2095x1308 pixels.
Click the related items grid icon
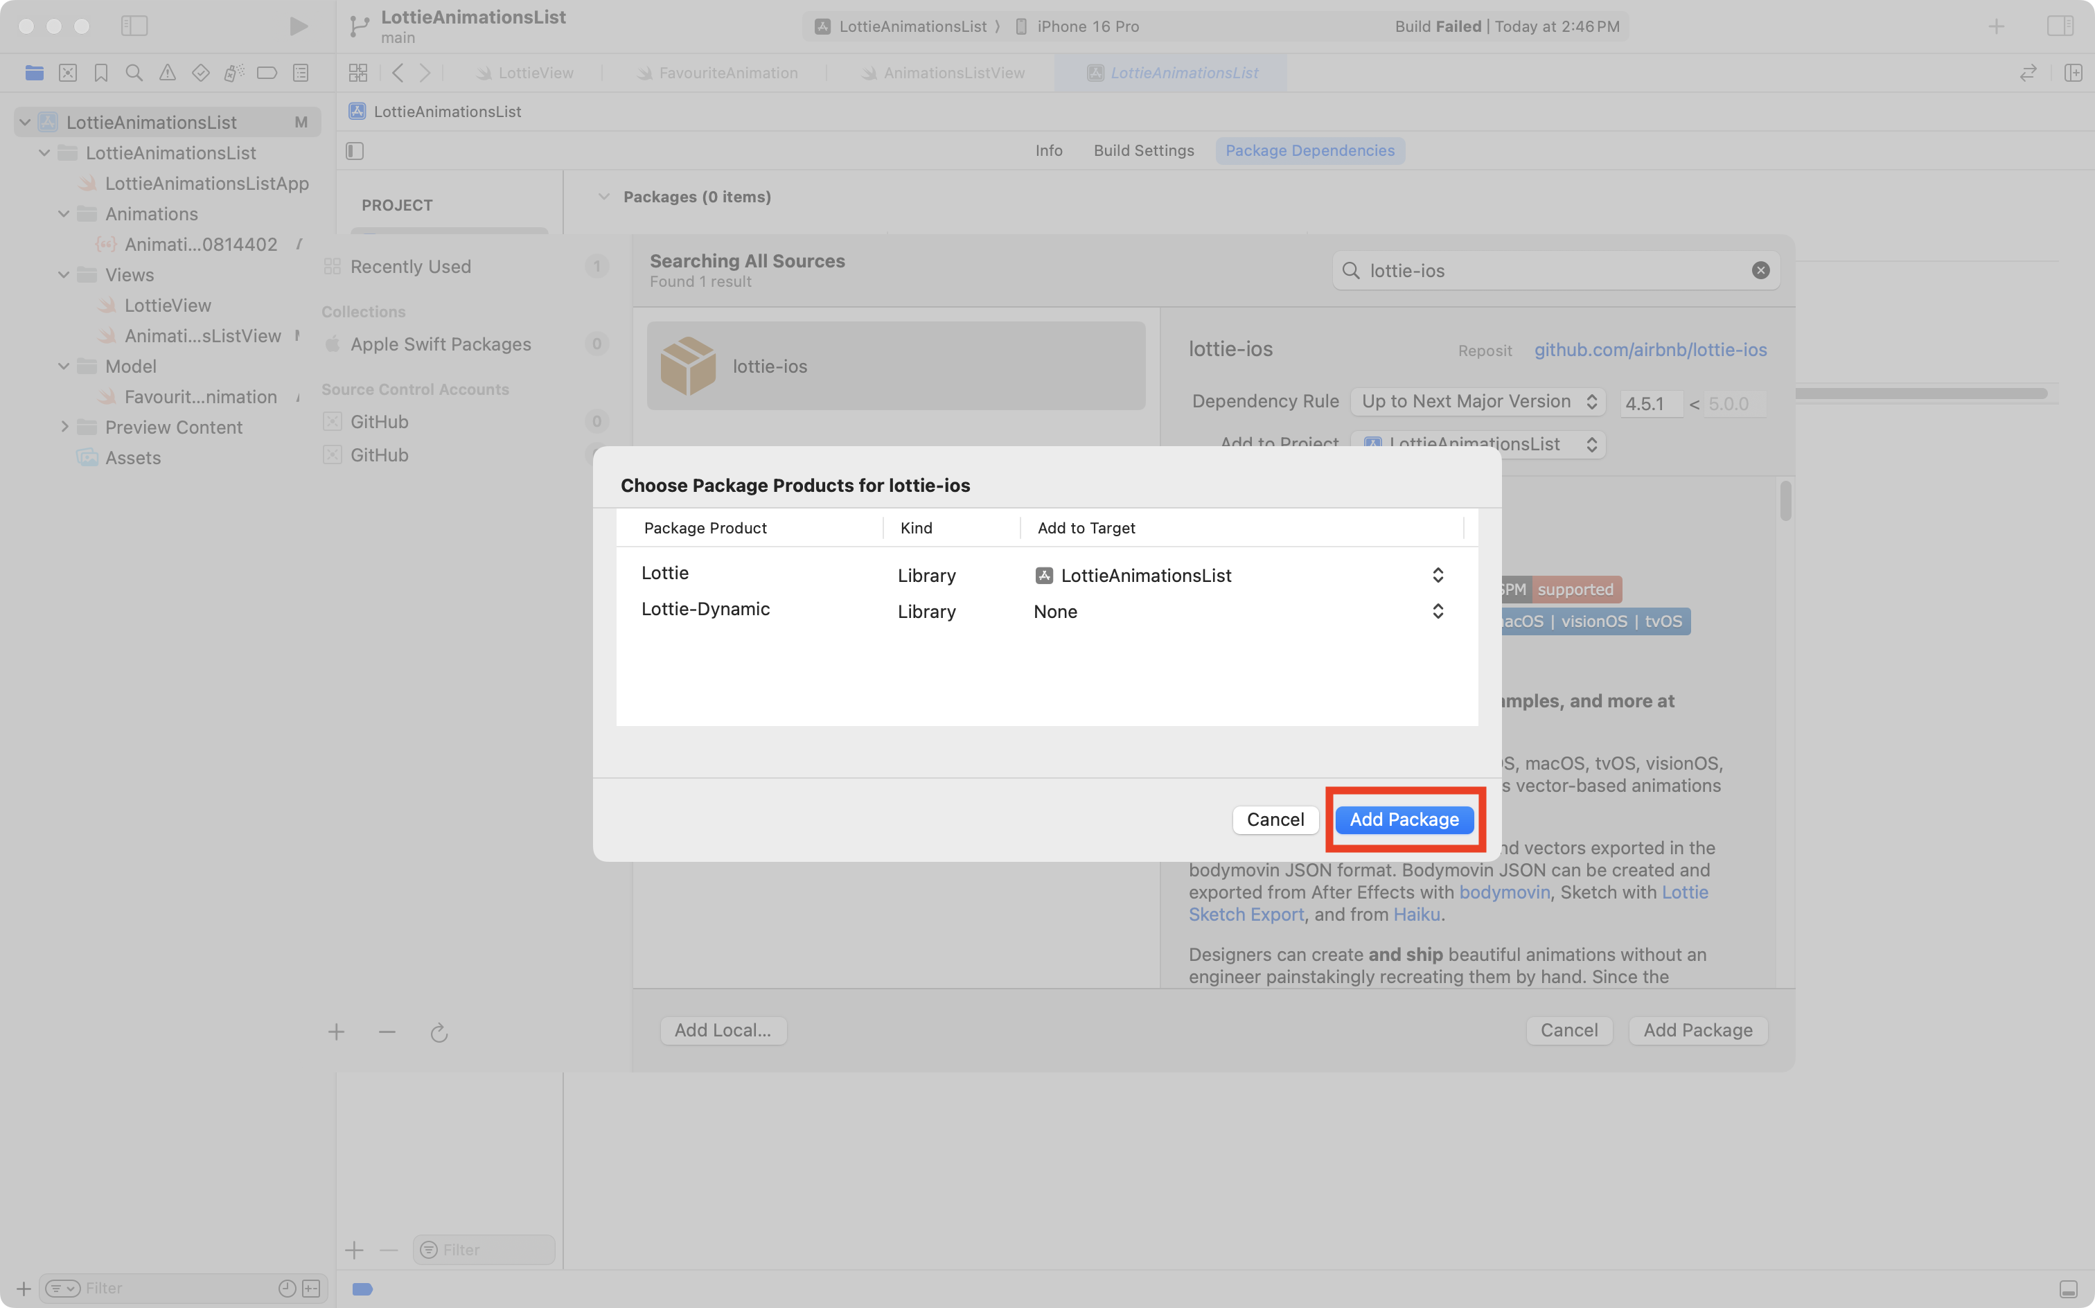[358, 73]
